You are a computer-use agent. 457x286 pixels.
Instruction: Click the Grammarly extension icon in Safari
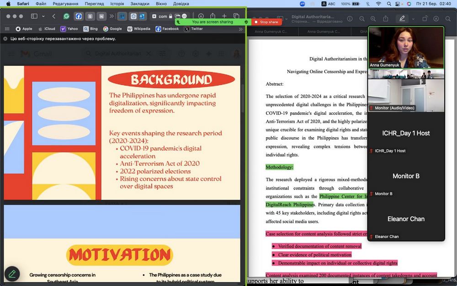66,16
